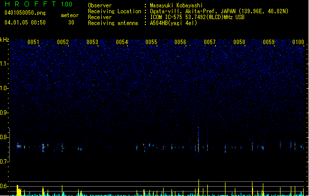Click time marker 0057
This screenshot has width=309, height=196.
click(x=210, y=42)
